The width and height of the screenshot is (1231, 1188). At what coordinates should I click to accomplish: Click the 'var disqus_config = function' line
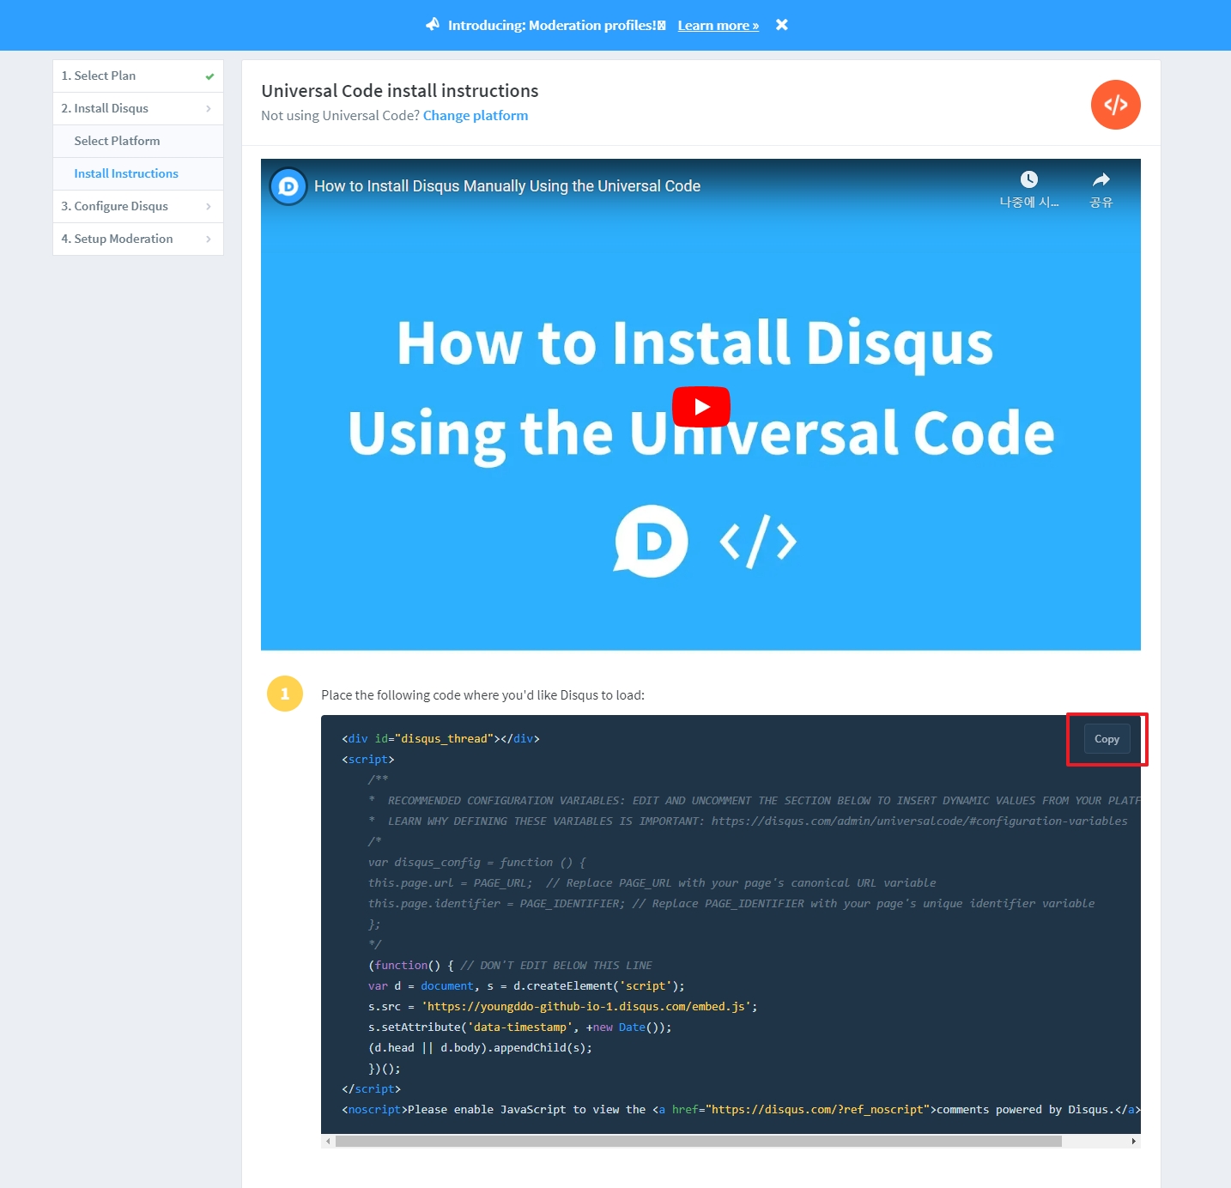[x=477, y=863]
